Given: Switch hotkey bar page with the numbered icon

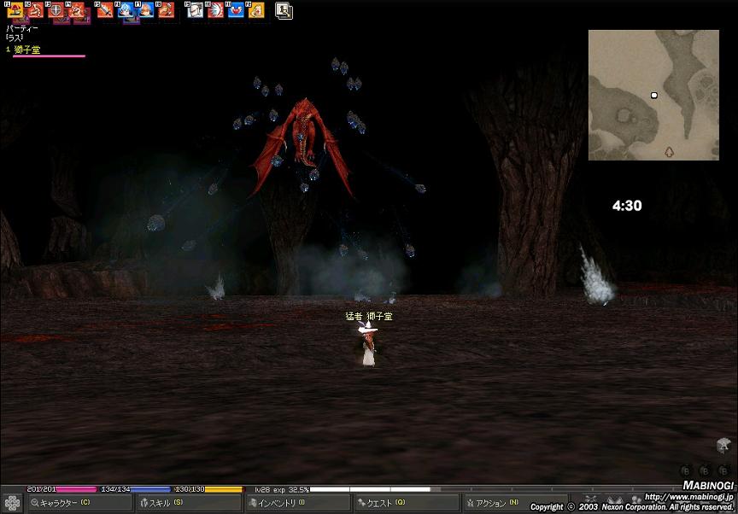Looking at the screenshot, I should pyautogui.click(x=284, y=11).
